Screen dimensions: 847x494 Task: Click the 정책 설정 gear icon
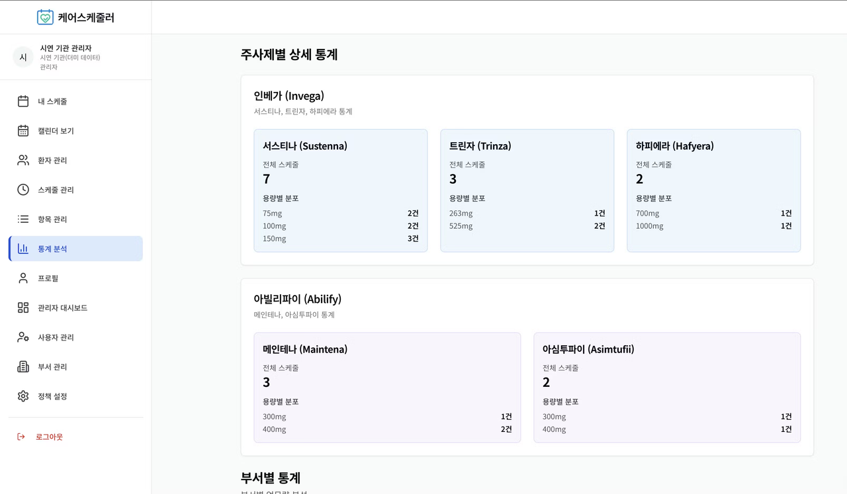(x=22, y=395)
